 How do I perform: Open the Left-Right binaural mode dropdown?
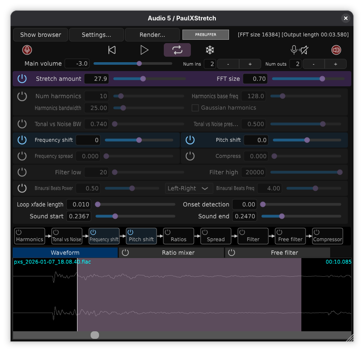point(188,188)
